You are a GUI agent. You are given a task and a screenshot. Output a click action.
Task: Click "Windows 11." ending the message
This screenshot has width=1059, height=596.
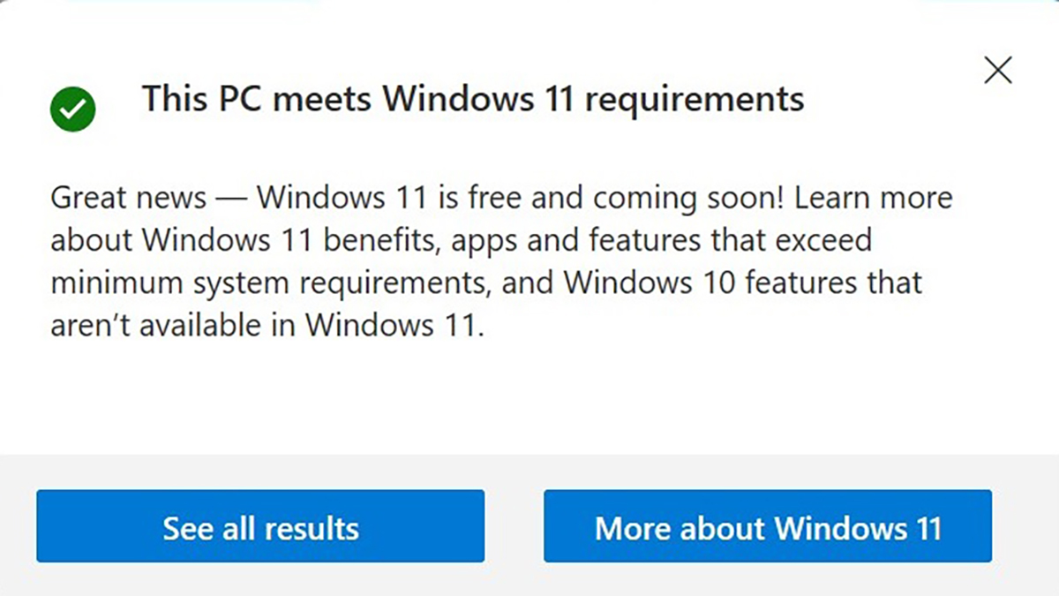pos(395,326)
